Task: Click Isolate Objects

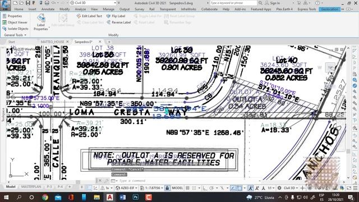Action: (15, 29)
